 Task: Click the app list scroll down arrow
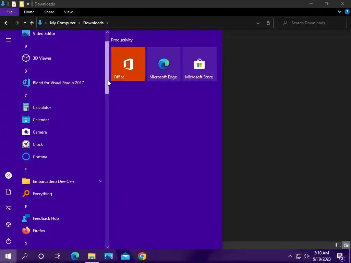click(x=107, y=247)
